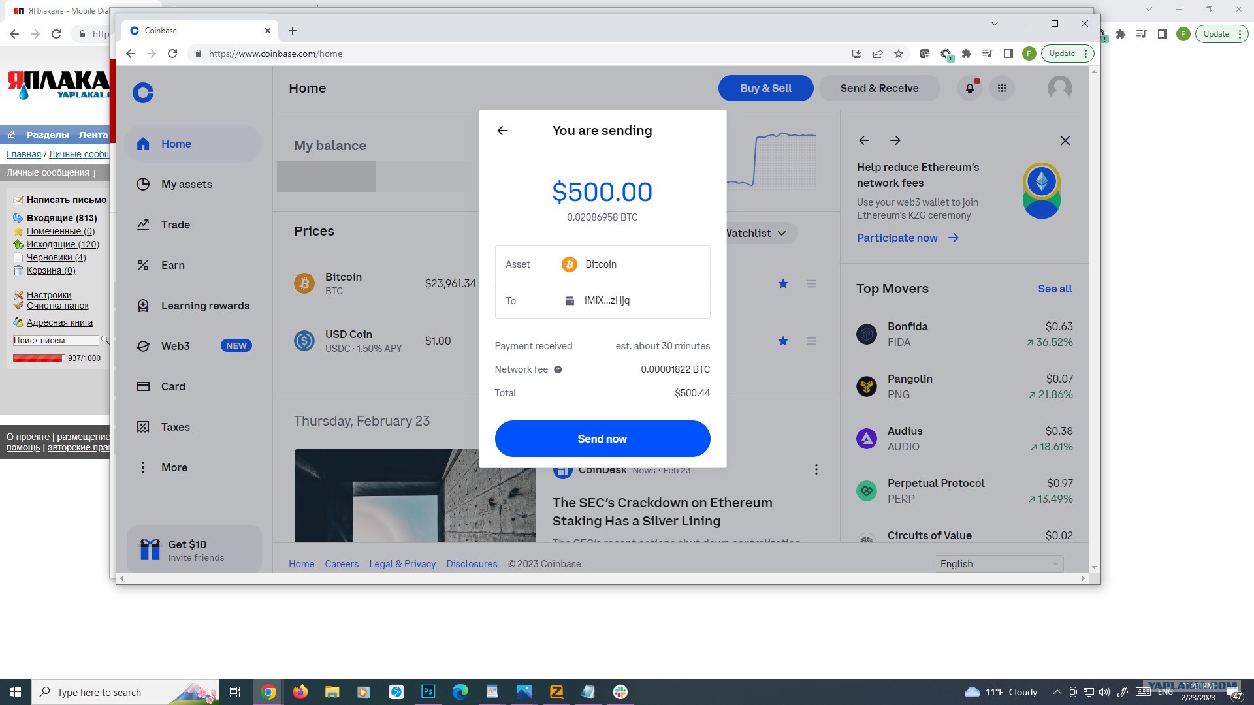This screenshot has width=1254, height=705.
Task: Click the recipient address 1MiX...zHjq row
Action: [602, 300]
